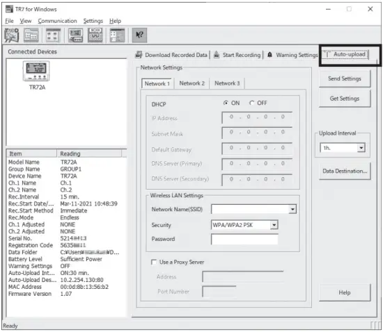The height and width of the screenshot is (332, 383).
Task: Open the File menu
Action: pyautogui.click(x=9, y=21)
